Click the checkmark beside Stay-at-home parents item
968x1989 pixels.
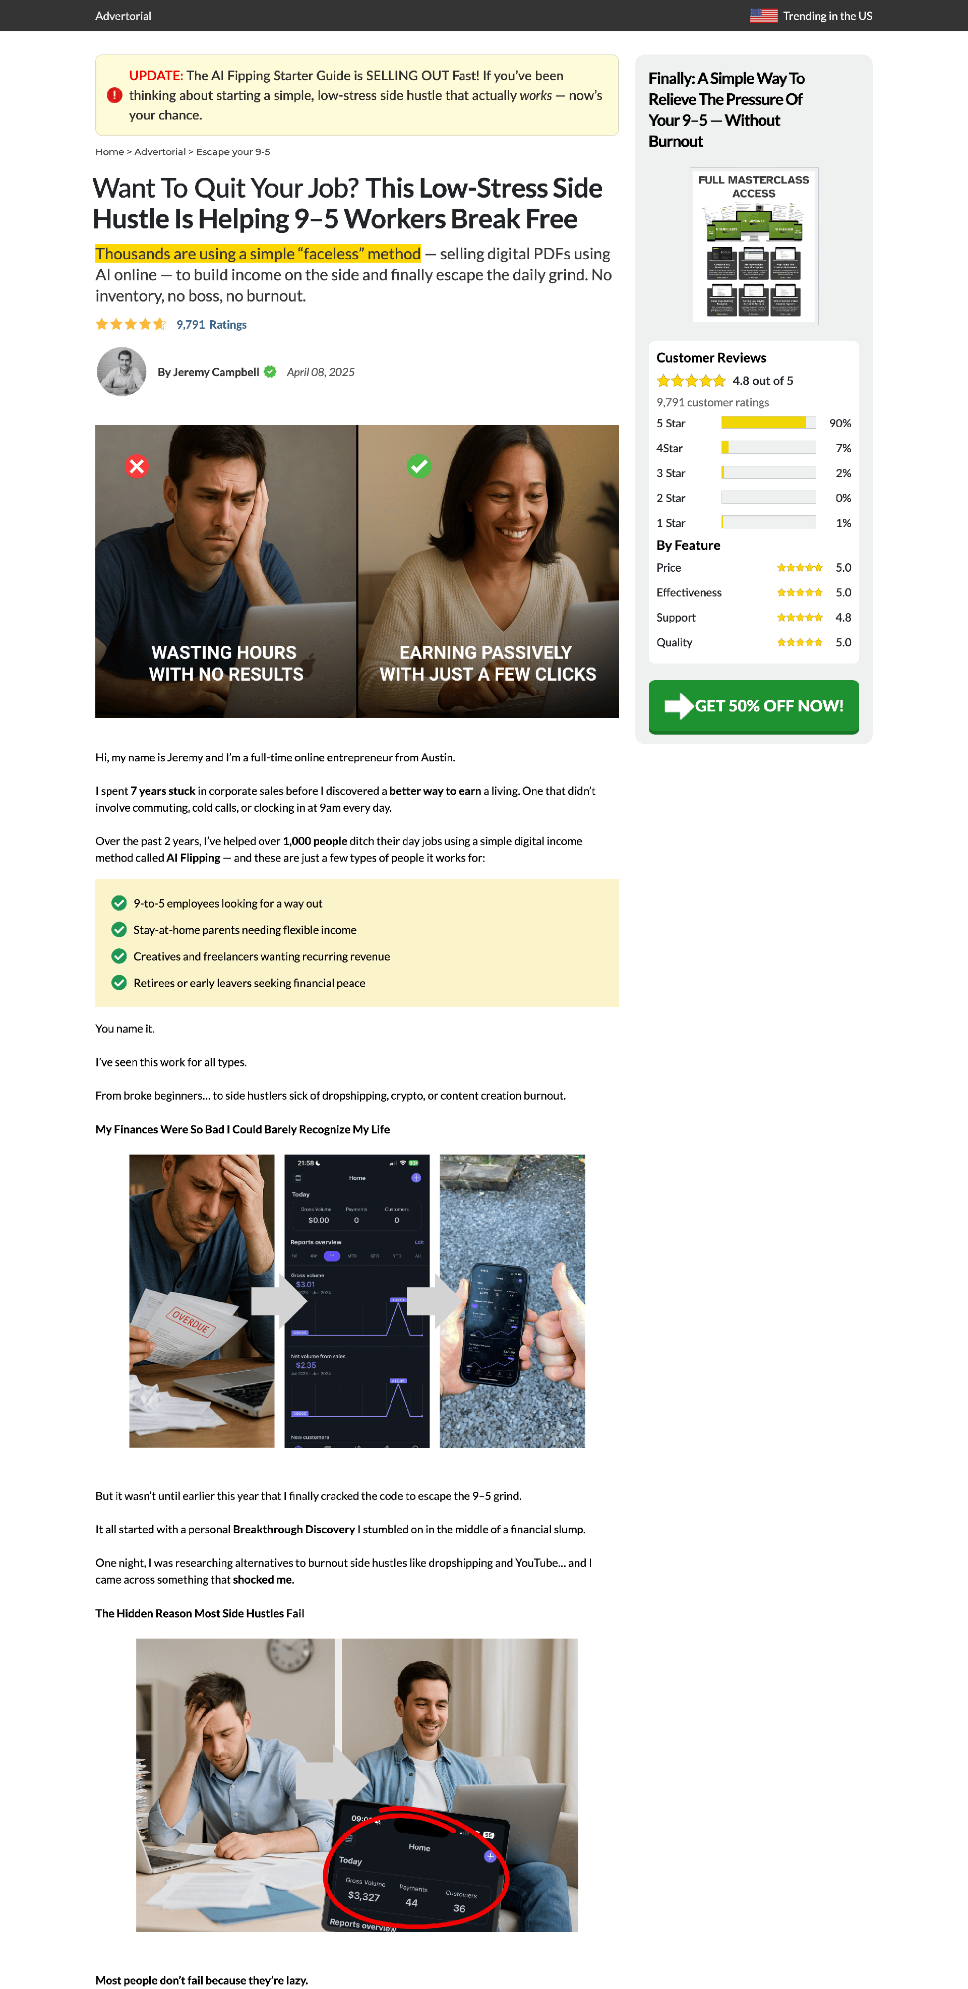119,929
